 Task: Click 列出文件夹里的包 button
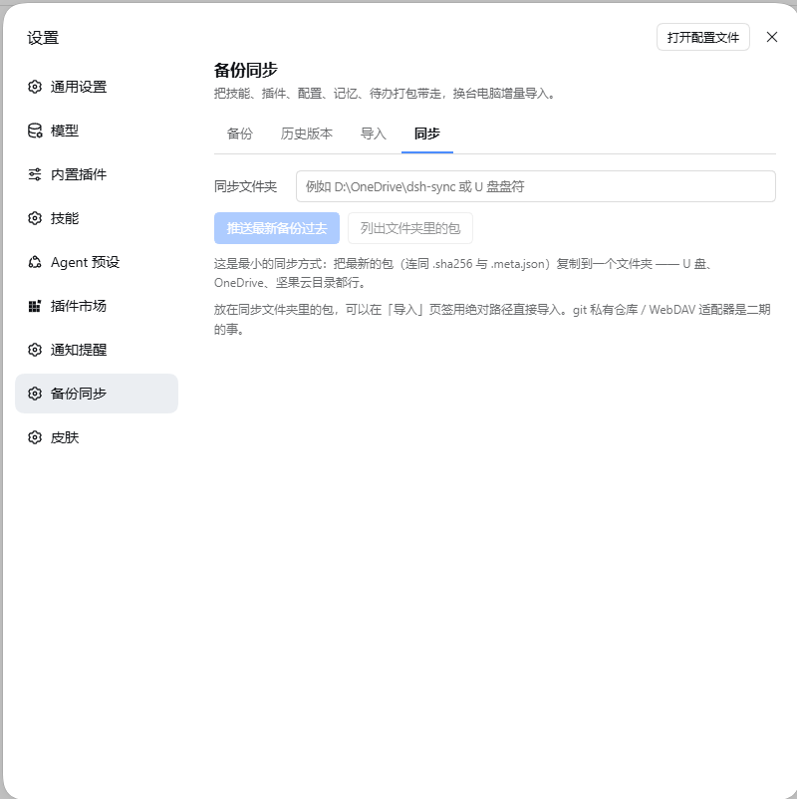[410, 228]
